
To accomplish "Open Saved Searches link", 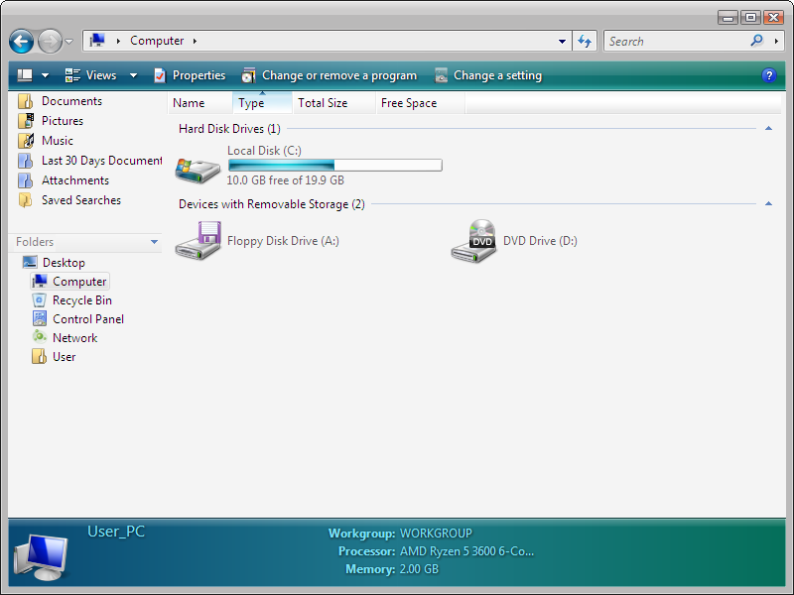I will pyautogui.click(x=81, y=200).
